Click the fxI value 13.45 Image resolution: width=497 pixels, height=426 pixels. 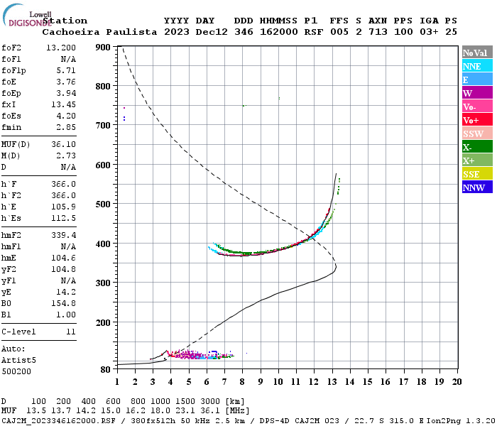pos(63,104)
